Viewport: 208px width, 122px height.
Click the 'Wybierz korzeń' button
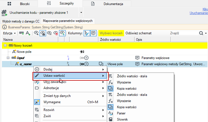tap(111, 33)
